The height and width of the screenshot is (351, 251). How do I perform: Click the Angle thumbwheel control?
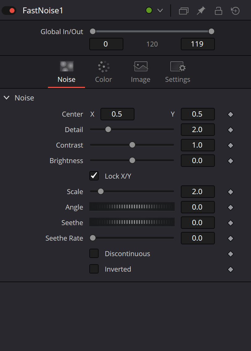click(132, 207)
